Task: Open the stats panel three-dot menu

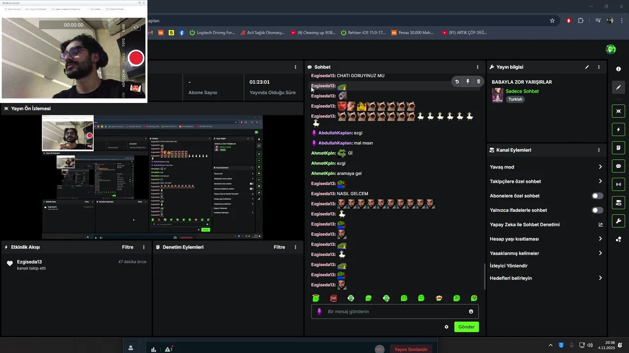Action: [295, 67]
